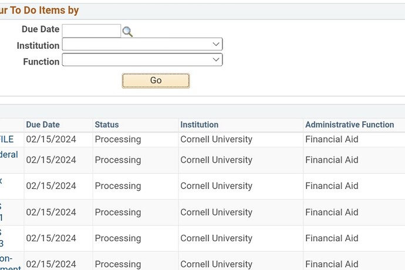Sort by the Institution column header
The height and width of the screenshot is (270, 405).
pos(199,124)
